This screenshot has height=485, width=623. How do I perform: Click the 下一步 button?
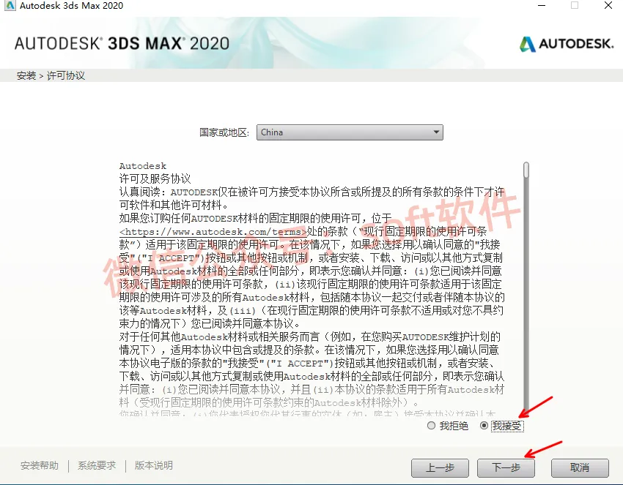point(506,468)
